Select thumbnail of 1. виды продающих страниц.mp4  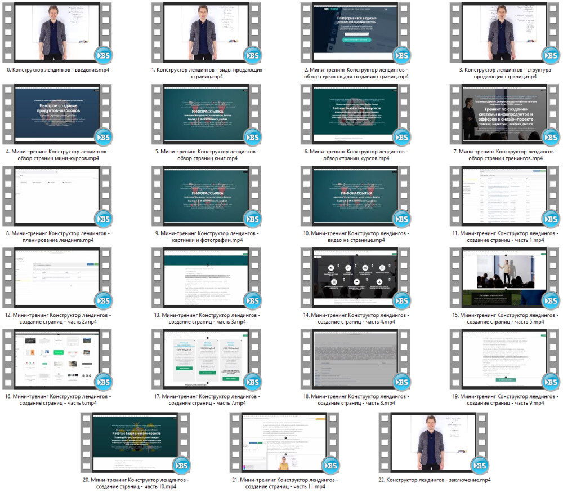click(206, 32)
